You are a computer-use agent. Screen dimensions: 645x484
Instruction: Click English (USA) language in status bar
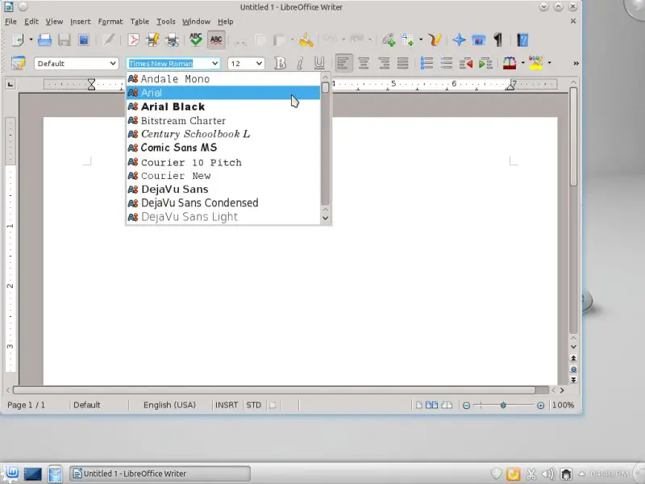(169, 405)
